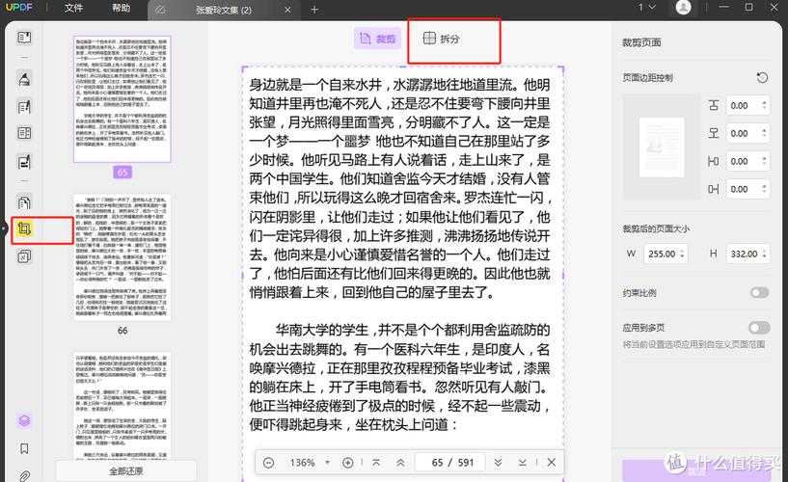The height and width of the screenshot is (482, 788).
Task: Click the height H stepper arrows
Action: click(x=765, y=254)
